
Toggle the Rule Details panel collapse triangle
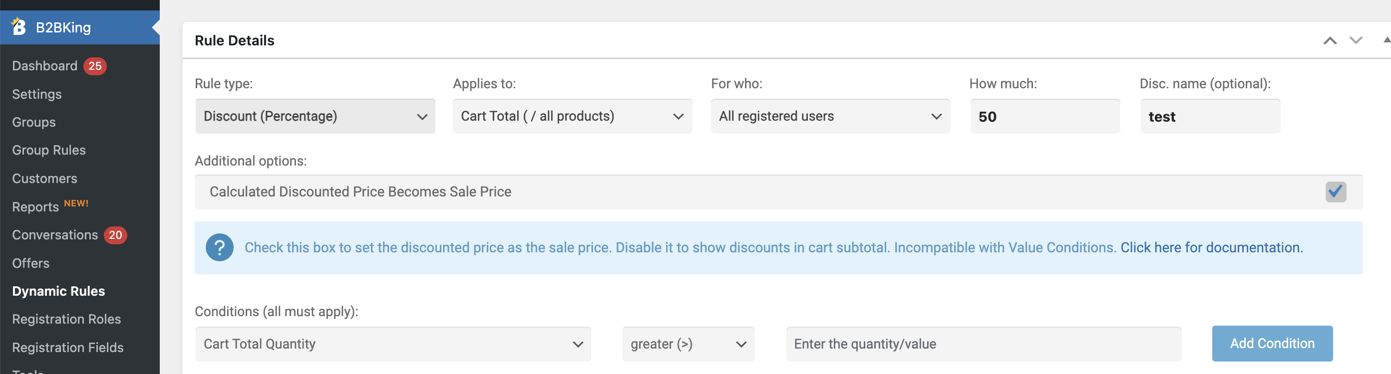[1386, 40]
